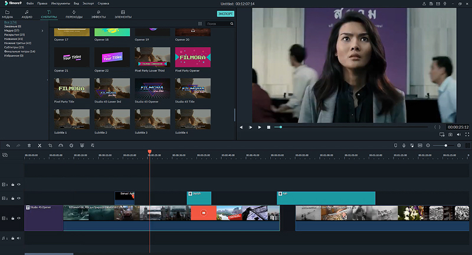Click the timeline zoom slider
This screenshot has width=472, height=255.
pos(445,145)
